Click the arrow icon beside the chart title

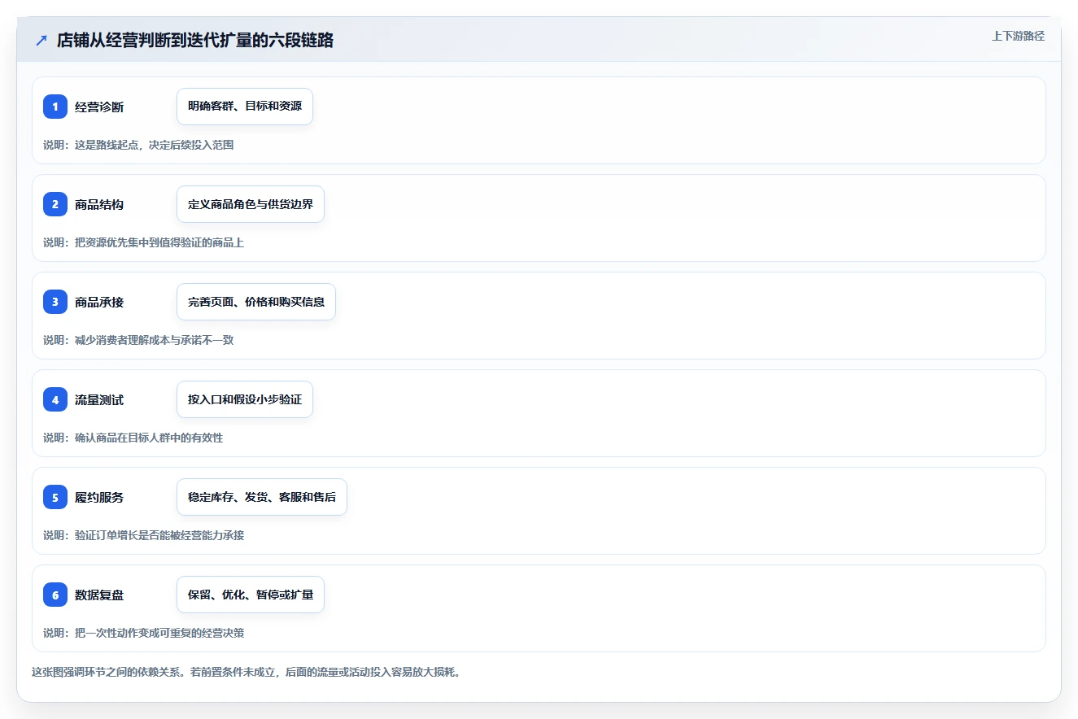[41, 40]
